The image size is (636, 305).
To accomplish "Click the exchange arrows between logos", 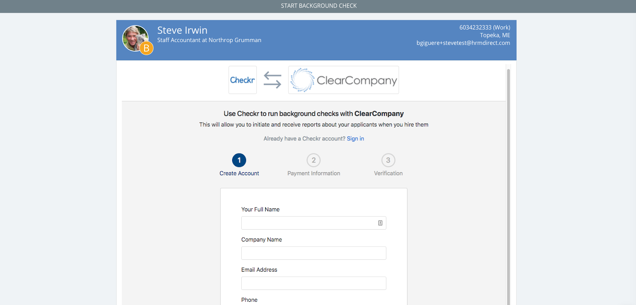I will (272, 80).
